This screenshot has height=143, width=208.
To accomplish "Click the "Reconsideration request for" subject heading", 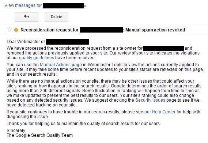I will (x=49, y=30).
